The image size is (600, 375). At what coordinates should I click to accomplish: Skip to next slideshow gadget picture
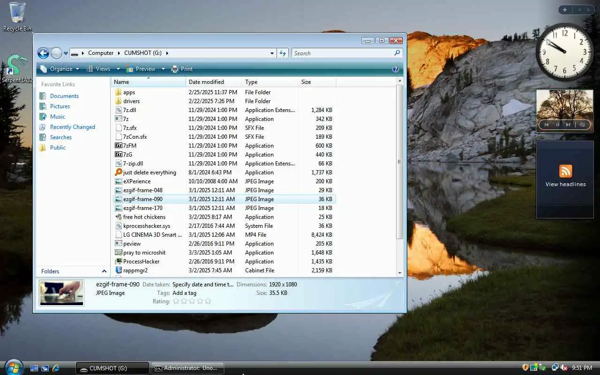[568, 125]
